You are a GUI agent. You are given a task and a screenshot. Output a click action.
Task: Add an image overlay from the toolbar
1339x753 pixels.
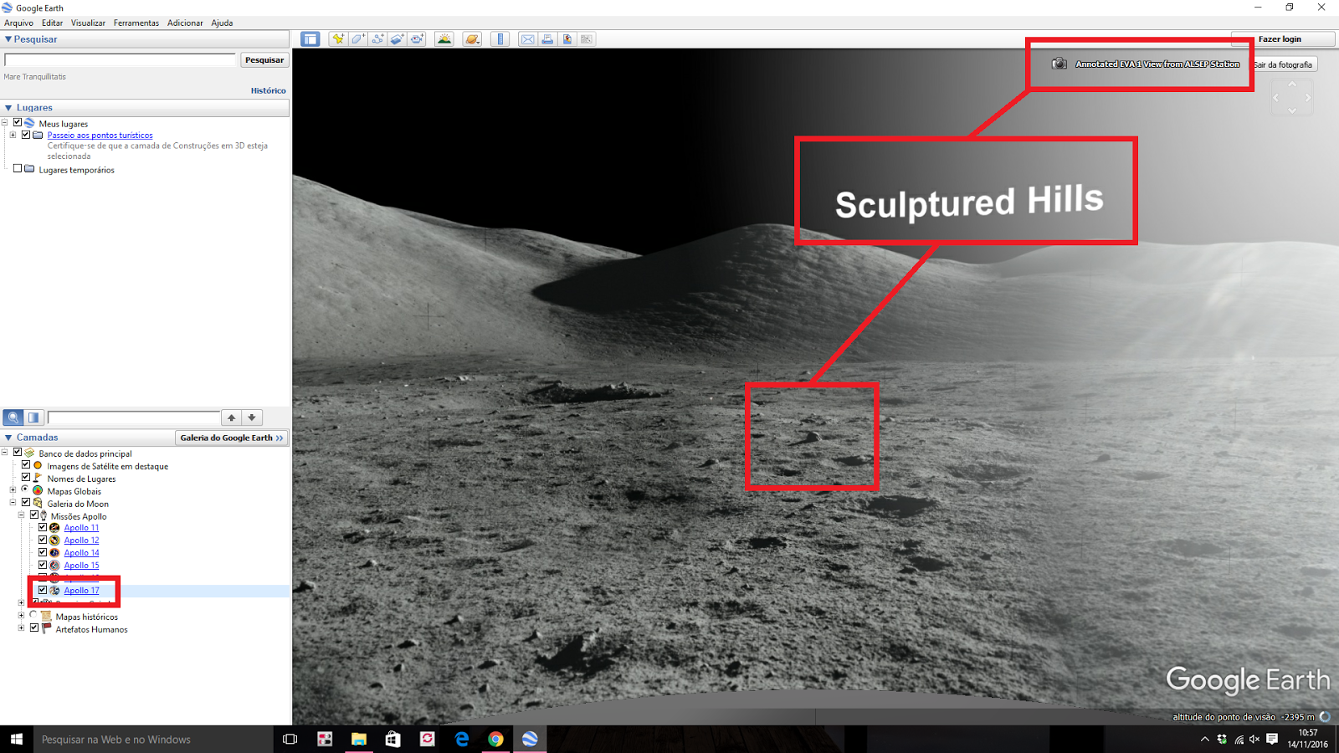(397, 39)
